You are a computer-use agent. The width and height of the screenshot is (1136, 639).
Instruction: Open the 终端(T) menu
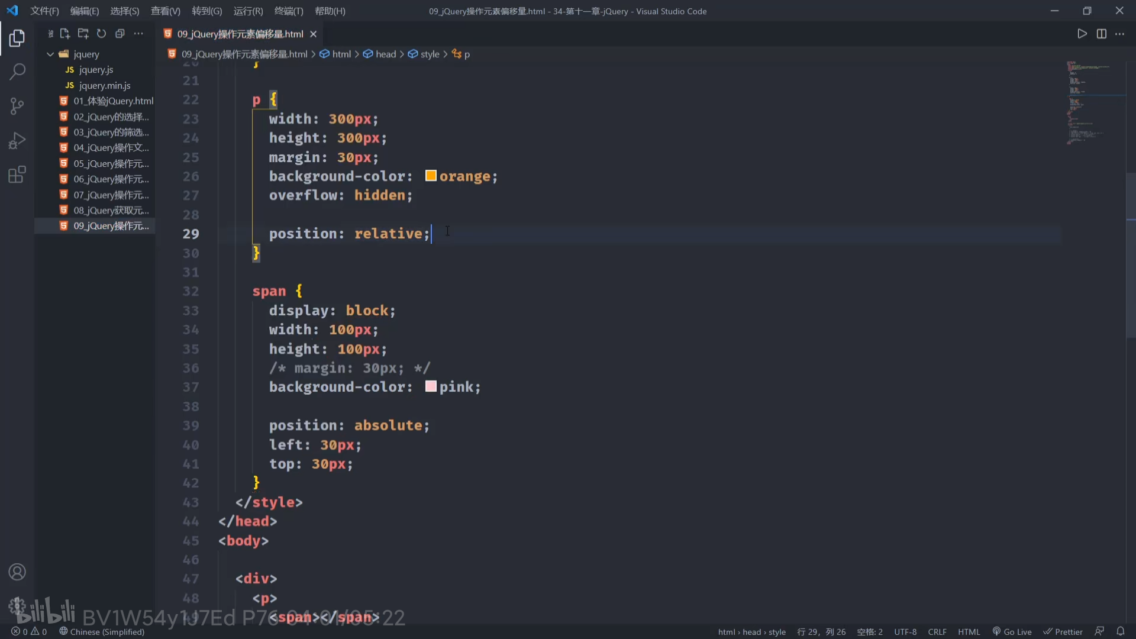[289, 11]
